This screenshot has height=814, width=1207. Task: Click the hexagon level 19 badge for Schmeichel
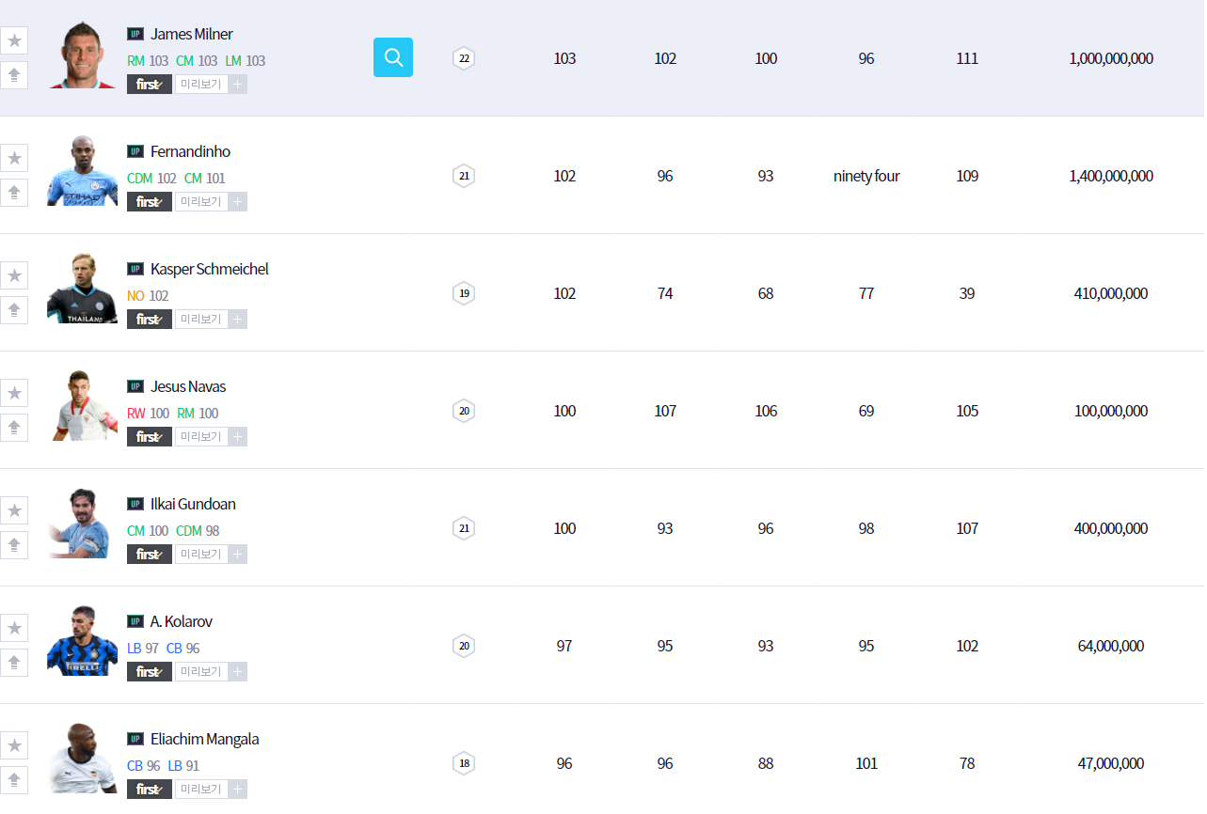[x=463, y=293]
